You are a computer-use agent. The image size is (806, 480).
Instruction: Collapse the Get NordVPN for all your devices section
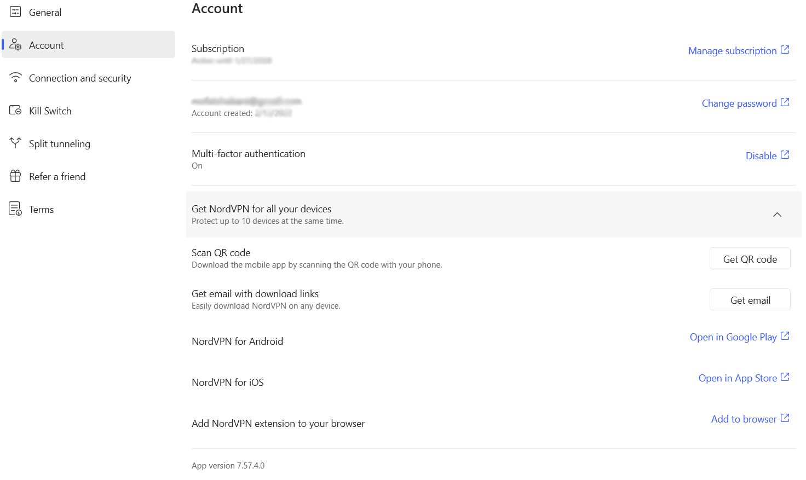point(777,215)
